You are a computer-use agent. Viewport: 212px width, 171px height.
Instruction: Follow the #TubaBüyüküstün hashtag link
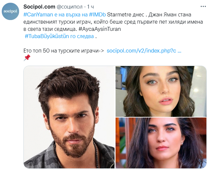[47, 36]
